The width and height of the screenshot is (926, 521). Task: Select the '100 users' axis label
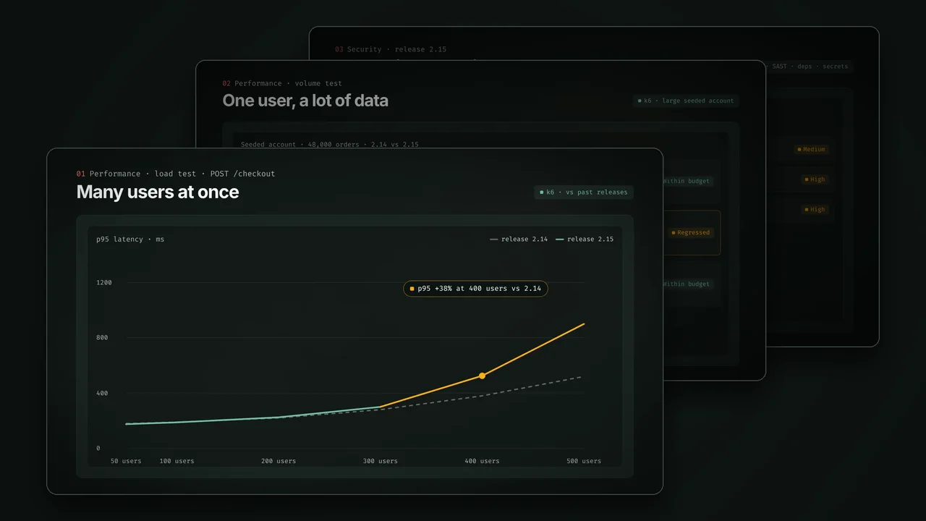pos(177,461)
